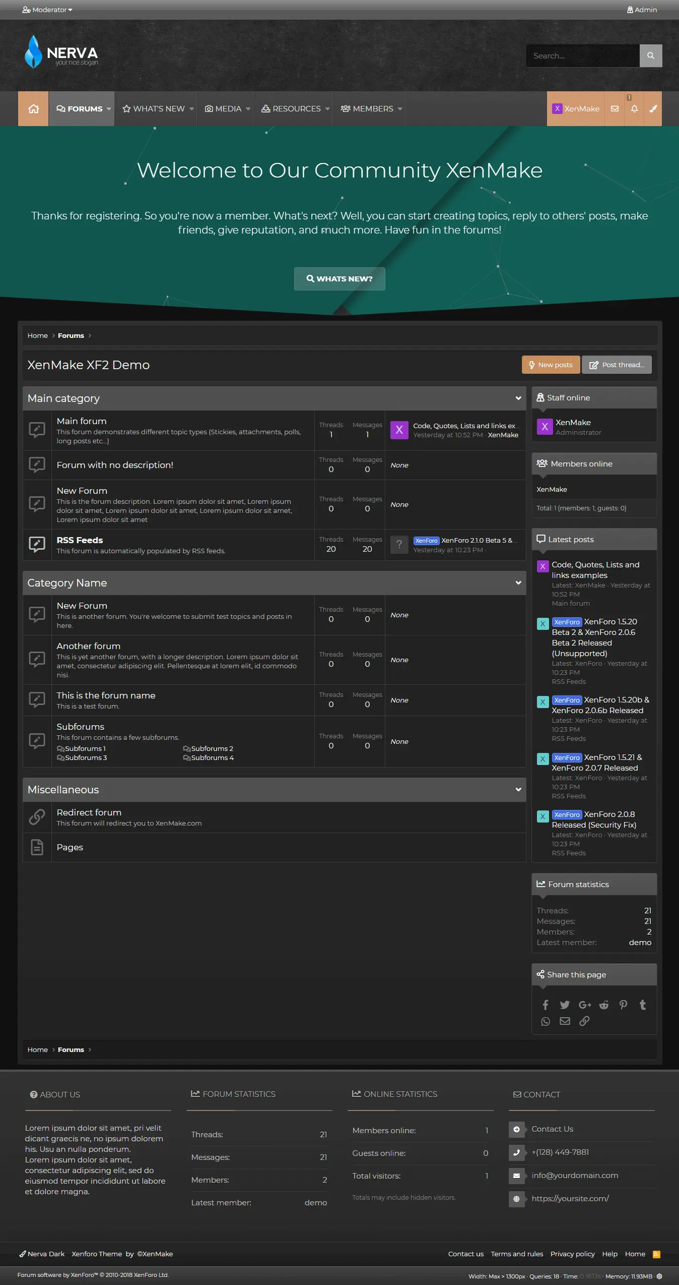Open the Privacy policy footer link
This screenshot has width=679, height=1285.
[x=572, y=1254]
